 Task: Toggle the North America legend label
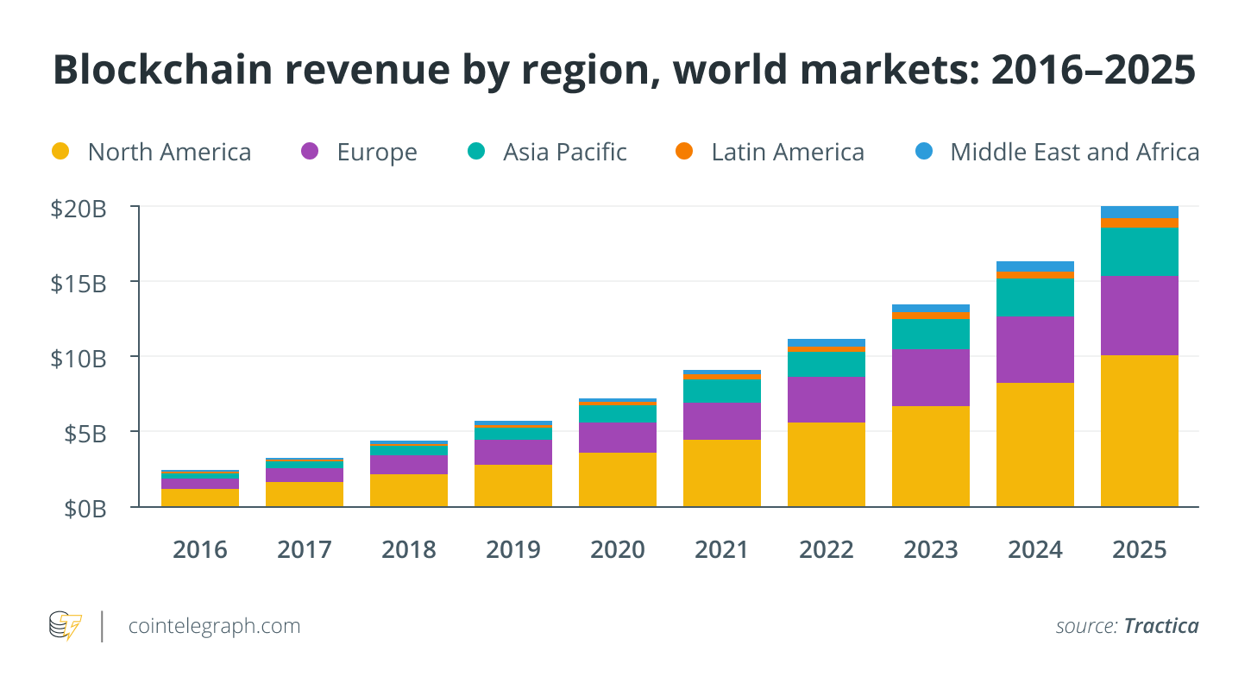coord(169,153)
